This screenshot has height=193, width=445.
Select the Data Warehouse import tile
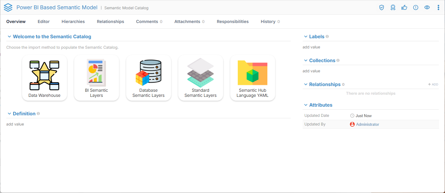(45, 78)
